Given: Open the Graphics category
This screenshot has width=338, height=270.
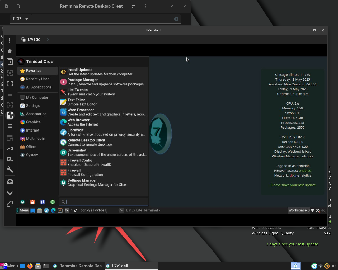Looking at the screenshot, I should pos(37,122).
